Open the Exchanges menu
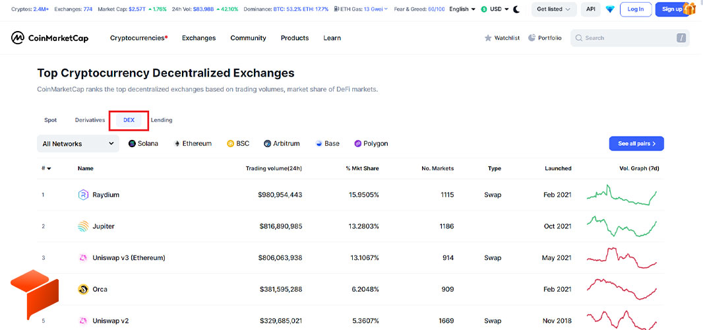This screenshot has width=703, height=330. 199,38
